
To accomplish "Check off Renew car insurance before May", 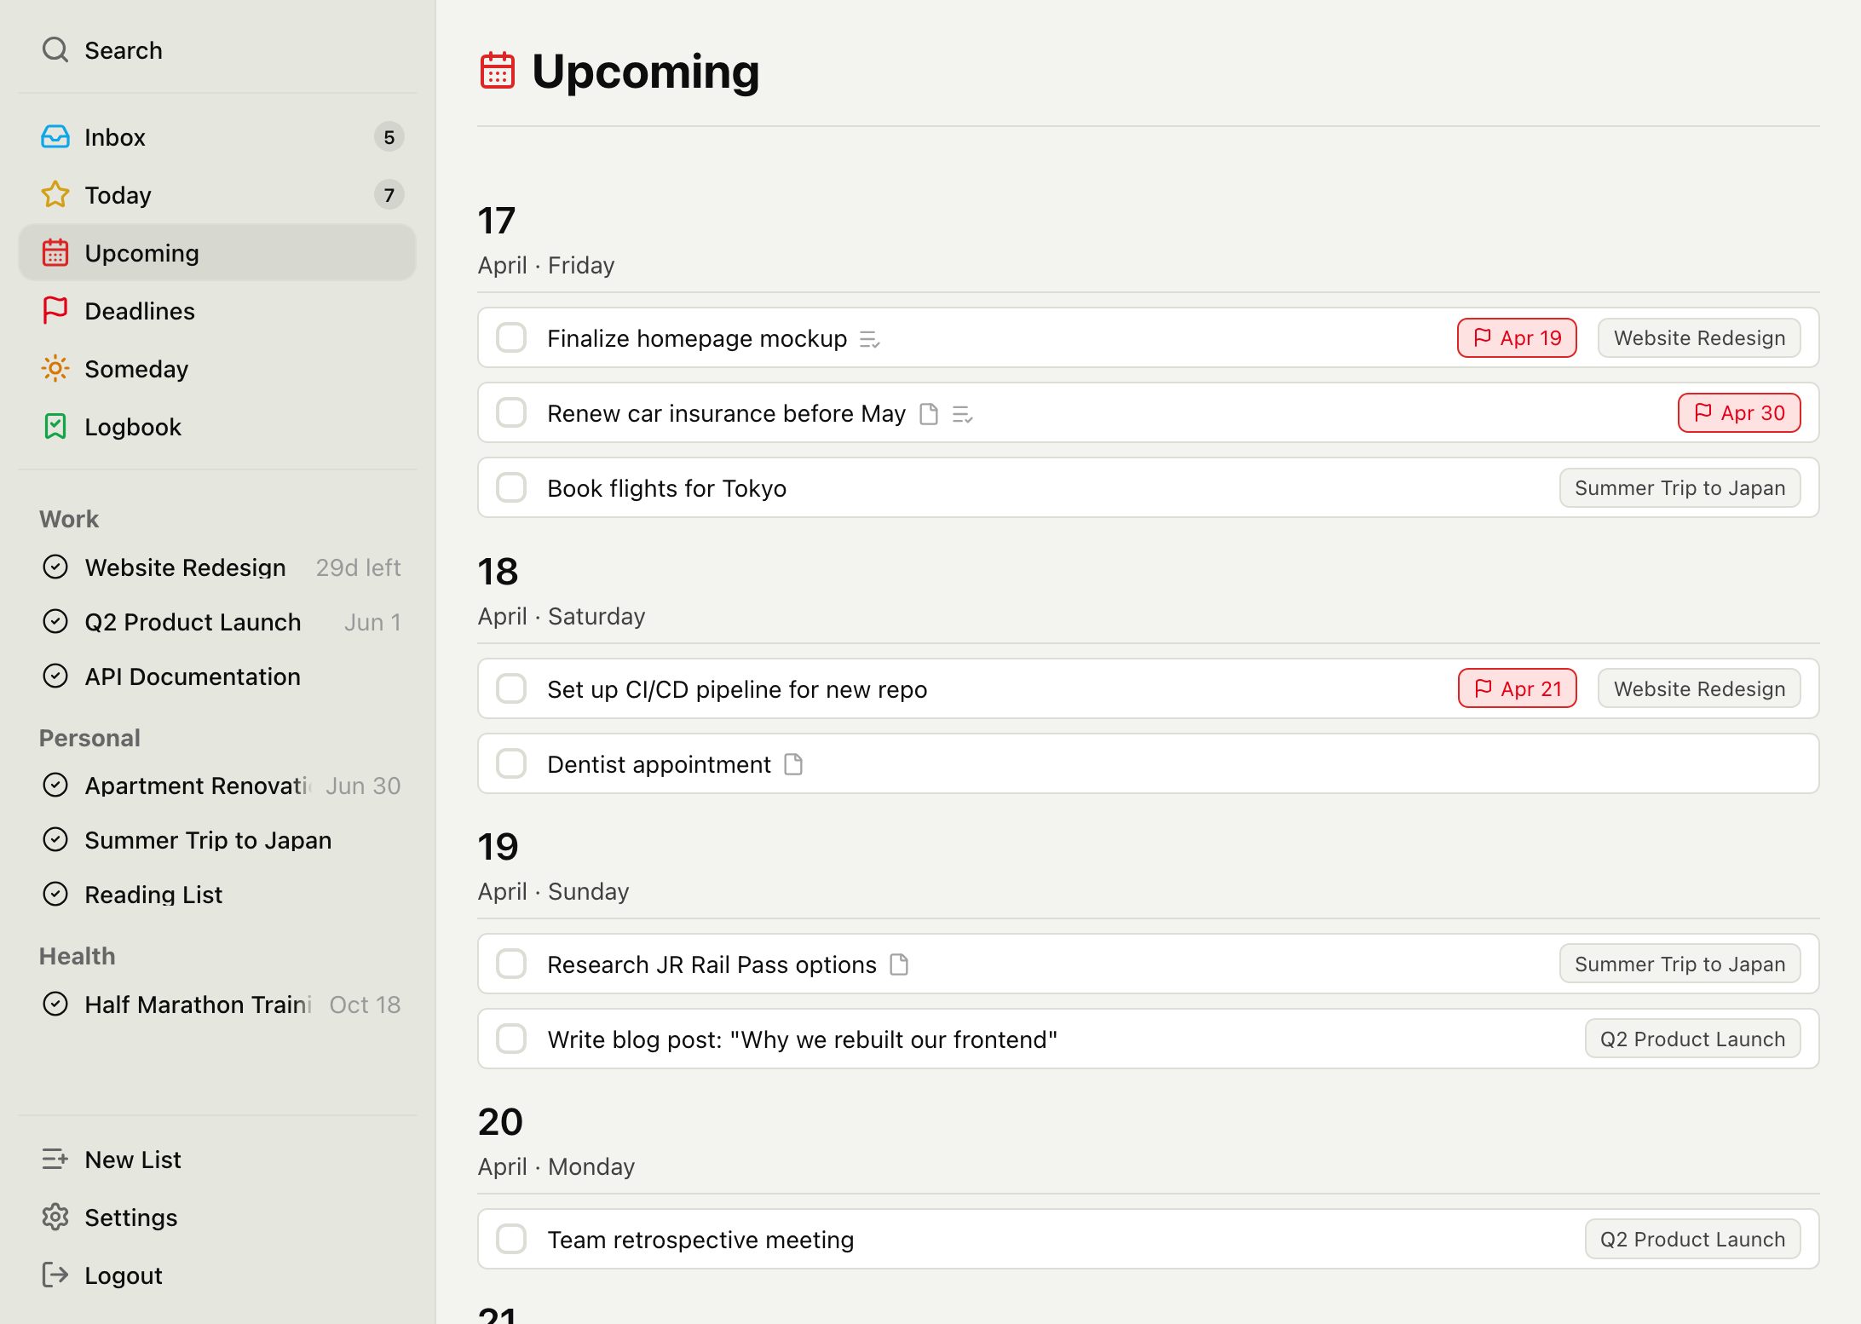I will click(x=511, y=413).
